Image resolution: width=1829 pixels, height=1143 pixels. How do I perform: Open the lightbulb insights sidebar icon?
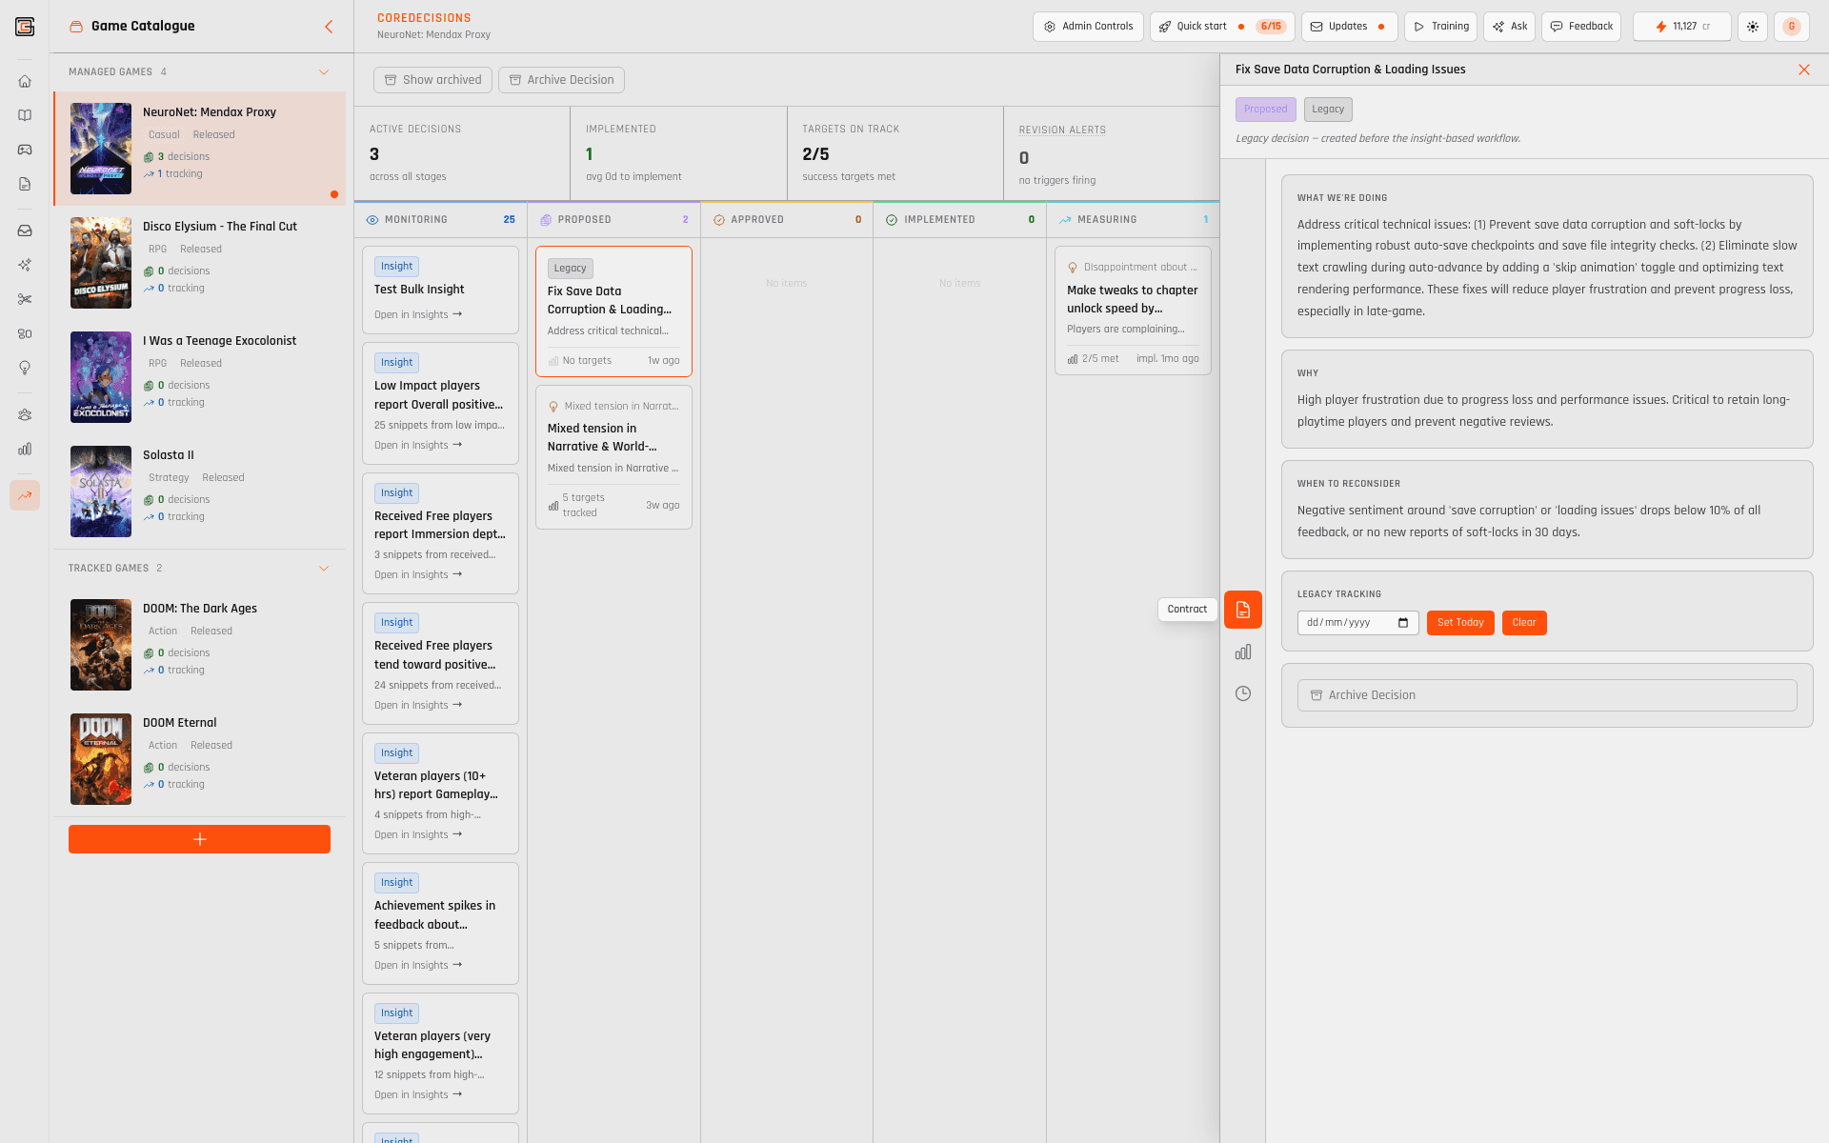25,369
